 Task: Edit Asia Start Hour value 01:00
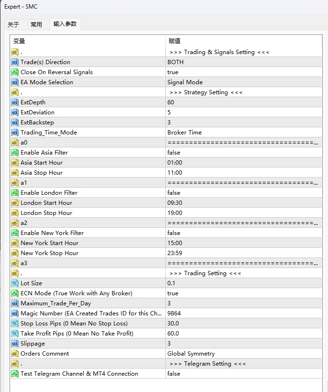click(x=244, y=163)
